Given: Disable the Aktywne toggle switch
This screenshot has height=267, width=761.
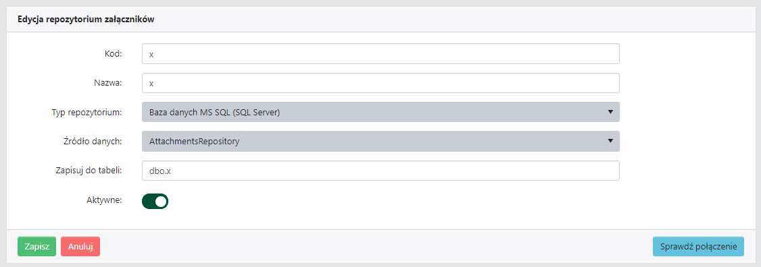Looking at the screenshot, I should 155,201.
